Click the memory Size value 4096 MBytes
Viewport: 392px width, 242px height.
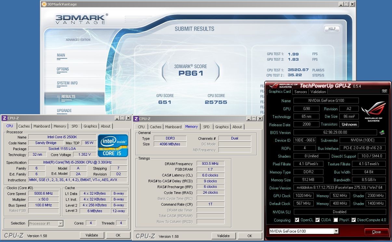pyautogui.click(x=170, y=144)
